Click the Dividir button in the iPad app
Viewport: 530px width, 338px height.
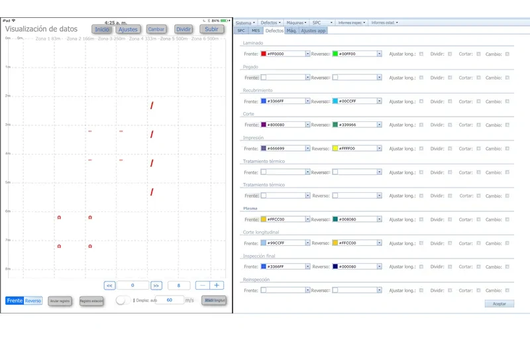click(x=184, y=29)
